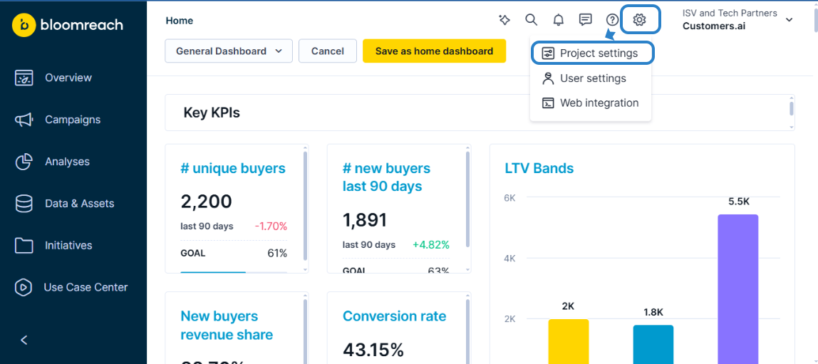
Task: Click the Cancel button
Action: click(x=328, y=51)
